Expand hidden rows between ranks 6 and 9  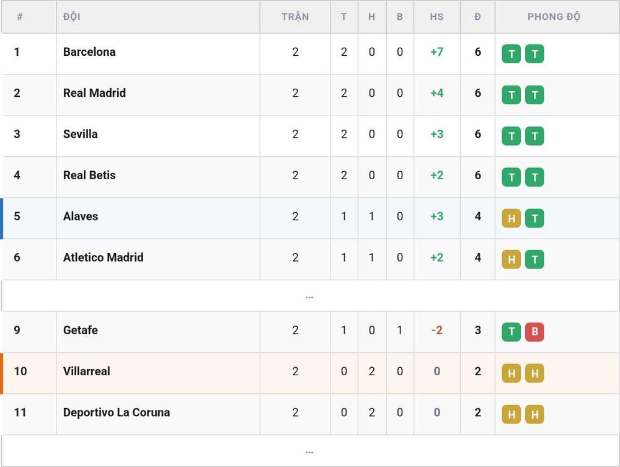coord(309,296)
